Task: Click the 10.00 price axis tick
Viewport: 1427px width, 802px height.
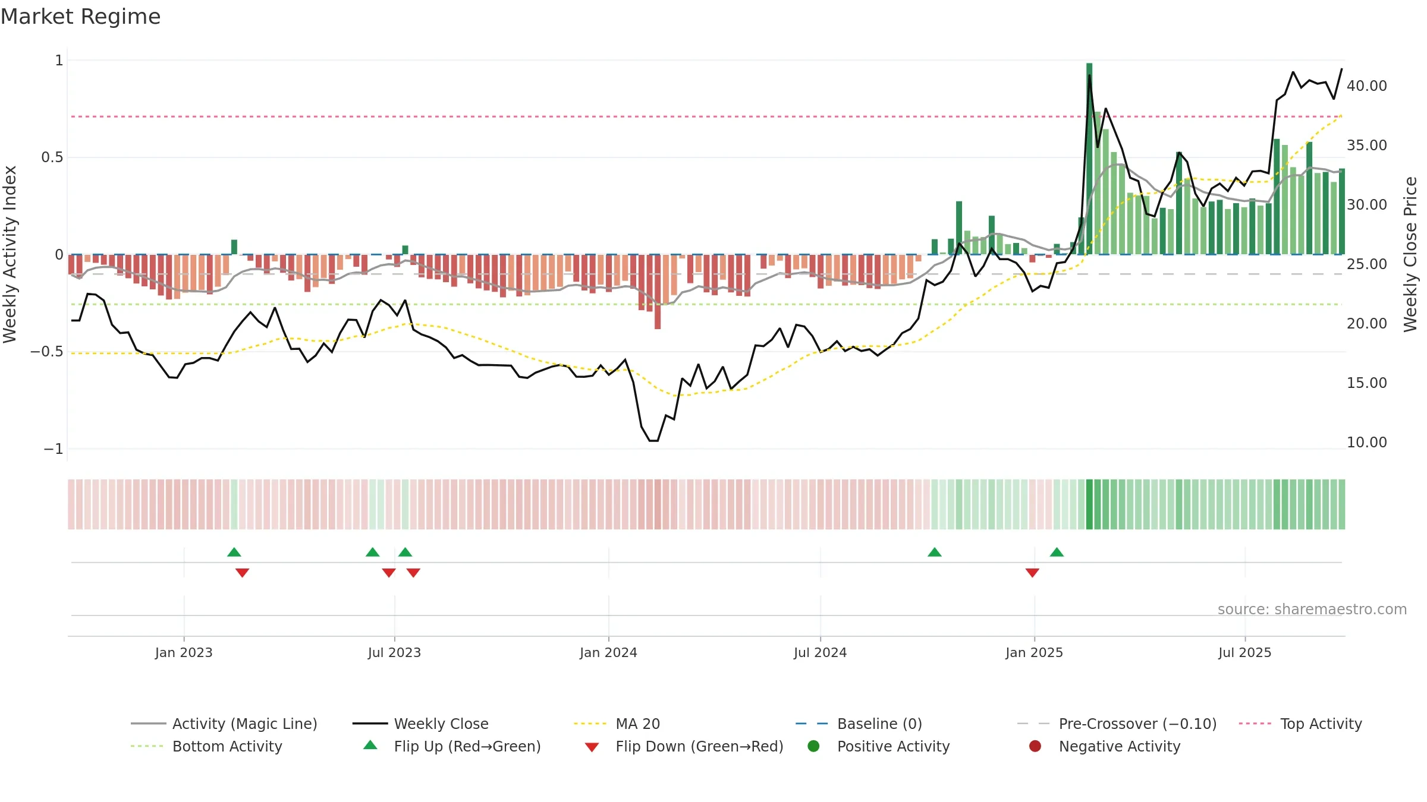Action: tap(1366, 443)
